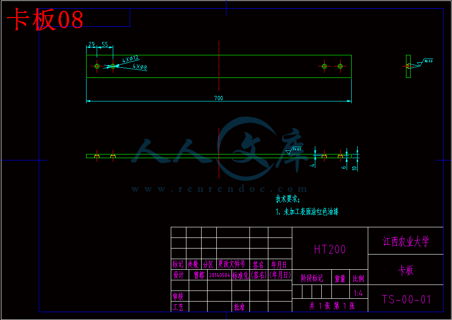Select the vertical dimension value 10

[x=354, y=168]
